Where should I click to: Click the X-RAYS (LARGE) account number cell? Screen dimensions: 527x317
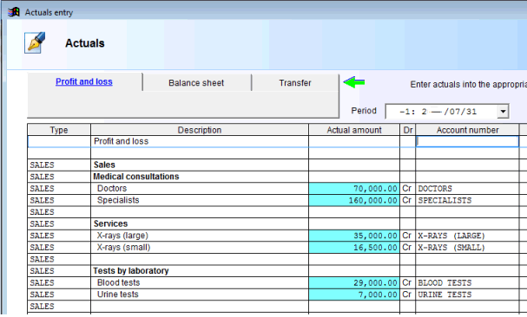click(467, 236)
